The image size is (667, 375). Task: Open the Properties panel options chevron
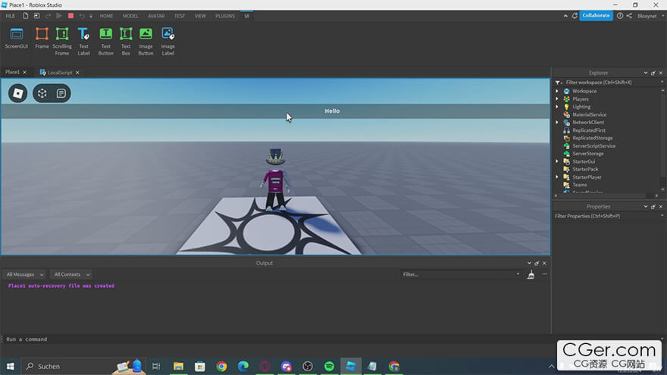(x=645, y=206)
